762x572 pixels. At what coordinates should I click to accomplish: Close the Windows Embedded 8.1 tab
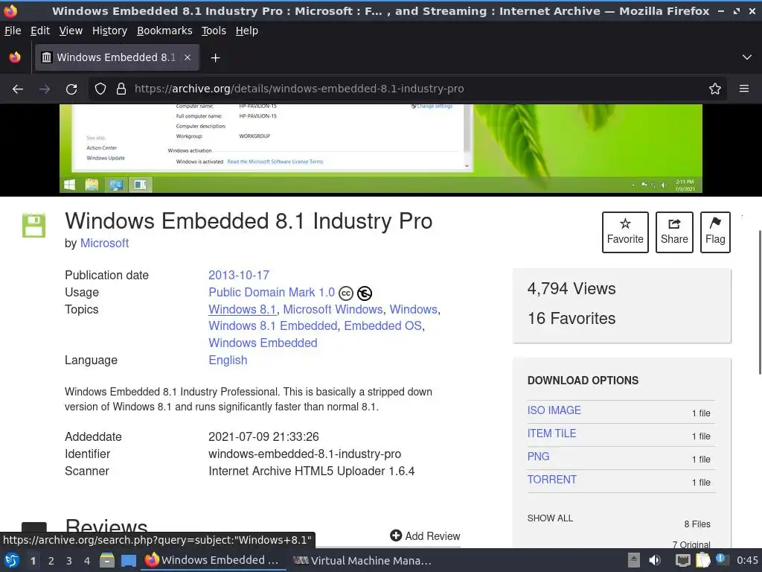(x=188, y=57)
